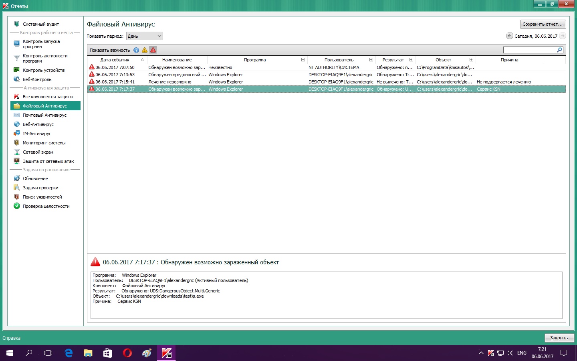
Task: Show Все компоненты защиты report
Action: (x=48, y=97)
